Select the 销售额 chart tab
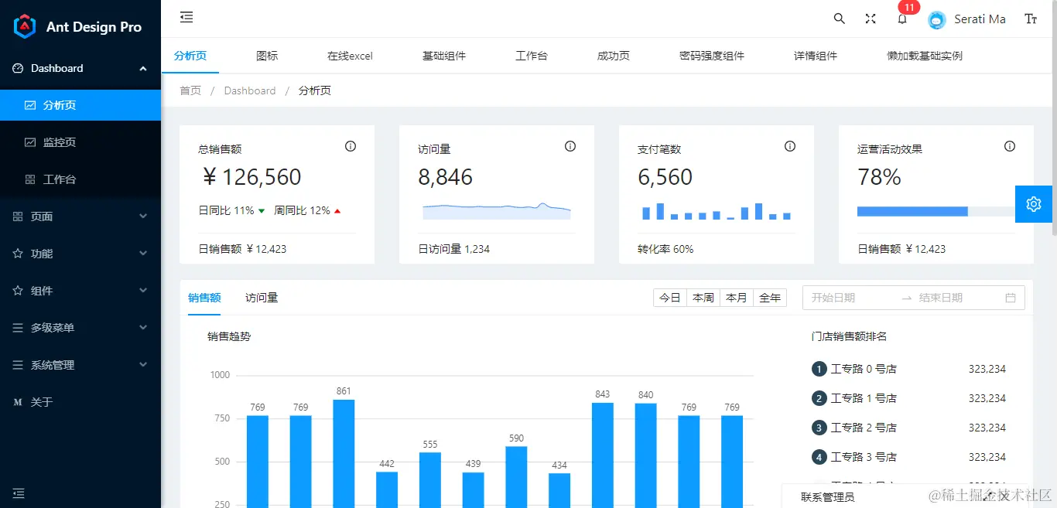The width and height of the screenshot is (1057, 508). pyautogui.click(x=204, y=298)
